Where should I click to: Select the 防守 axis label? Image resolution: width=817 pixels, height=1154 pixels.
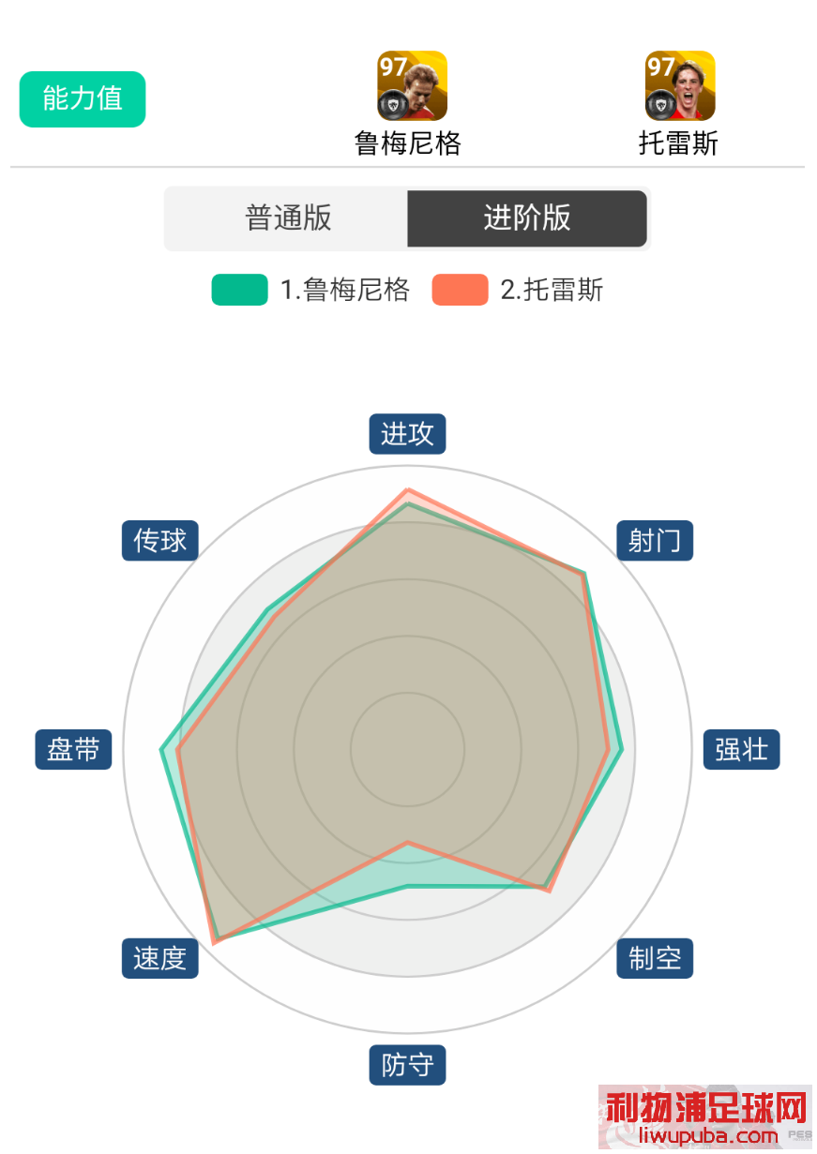click(x=407, y=1065)
